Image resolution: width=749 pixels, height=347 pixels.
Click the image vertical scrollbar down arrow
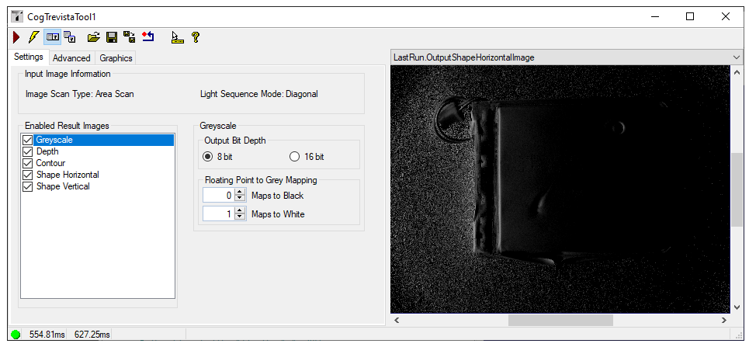pos(737,307)
